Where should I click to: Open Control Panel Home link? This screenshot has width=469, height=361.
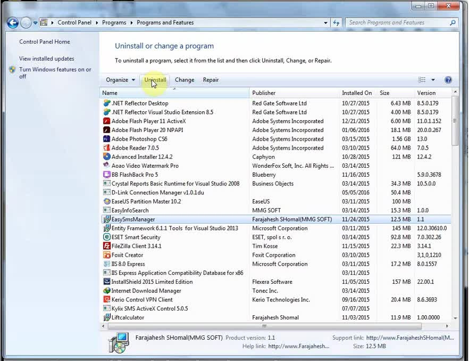(45, 42)
